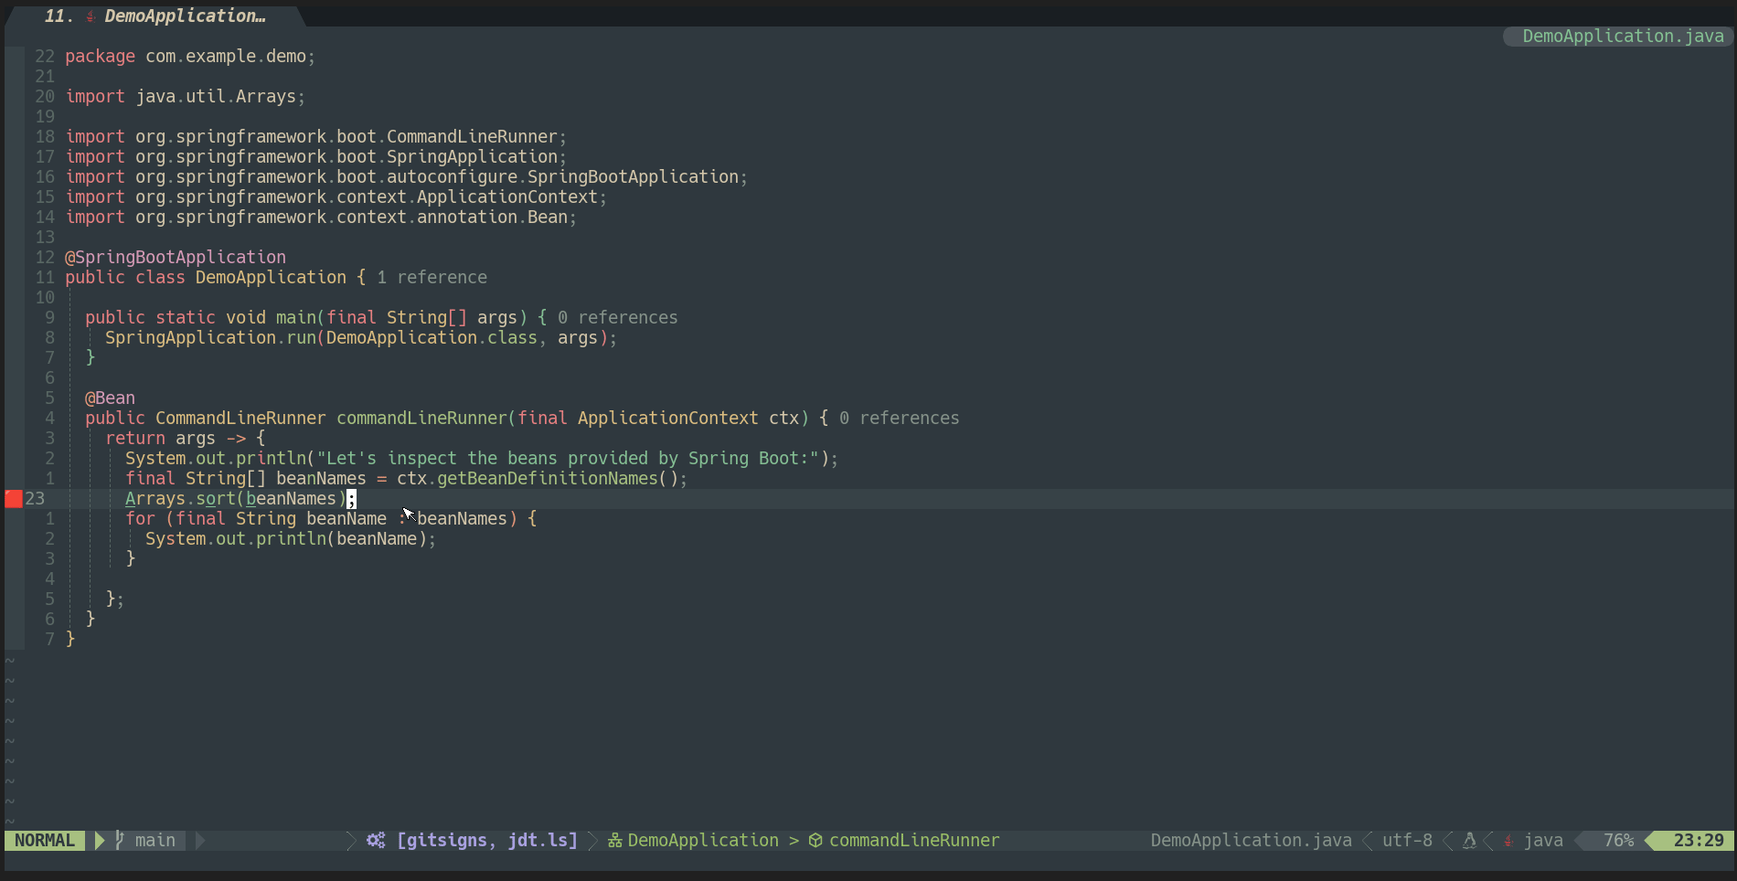Viewport: 1737px width, 881px height.
Task: Click the "Let's inspect the beans" string literal
Action: tap(568, 458)
